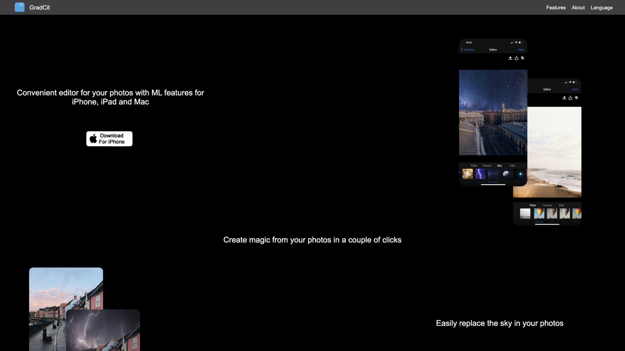Select the download icon in the Editor toolbar
Screen dimensions: 625x351
510,58
